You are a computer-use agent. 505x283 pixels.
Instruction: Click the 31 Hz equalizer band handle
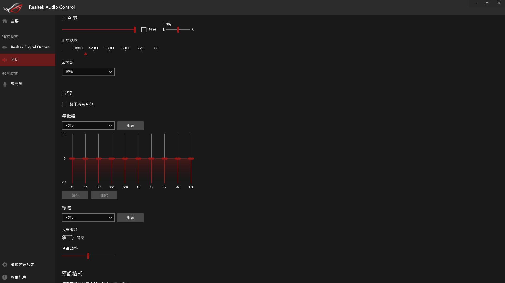72,159
